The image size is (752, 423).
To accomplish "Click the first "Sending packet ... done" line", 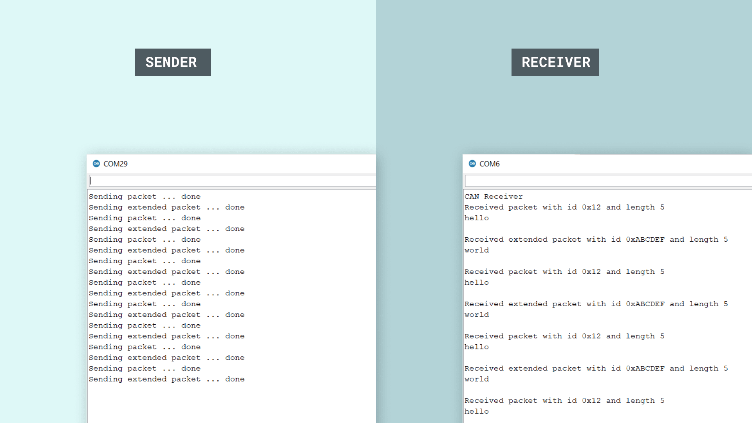I will [145, 197].
